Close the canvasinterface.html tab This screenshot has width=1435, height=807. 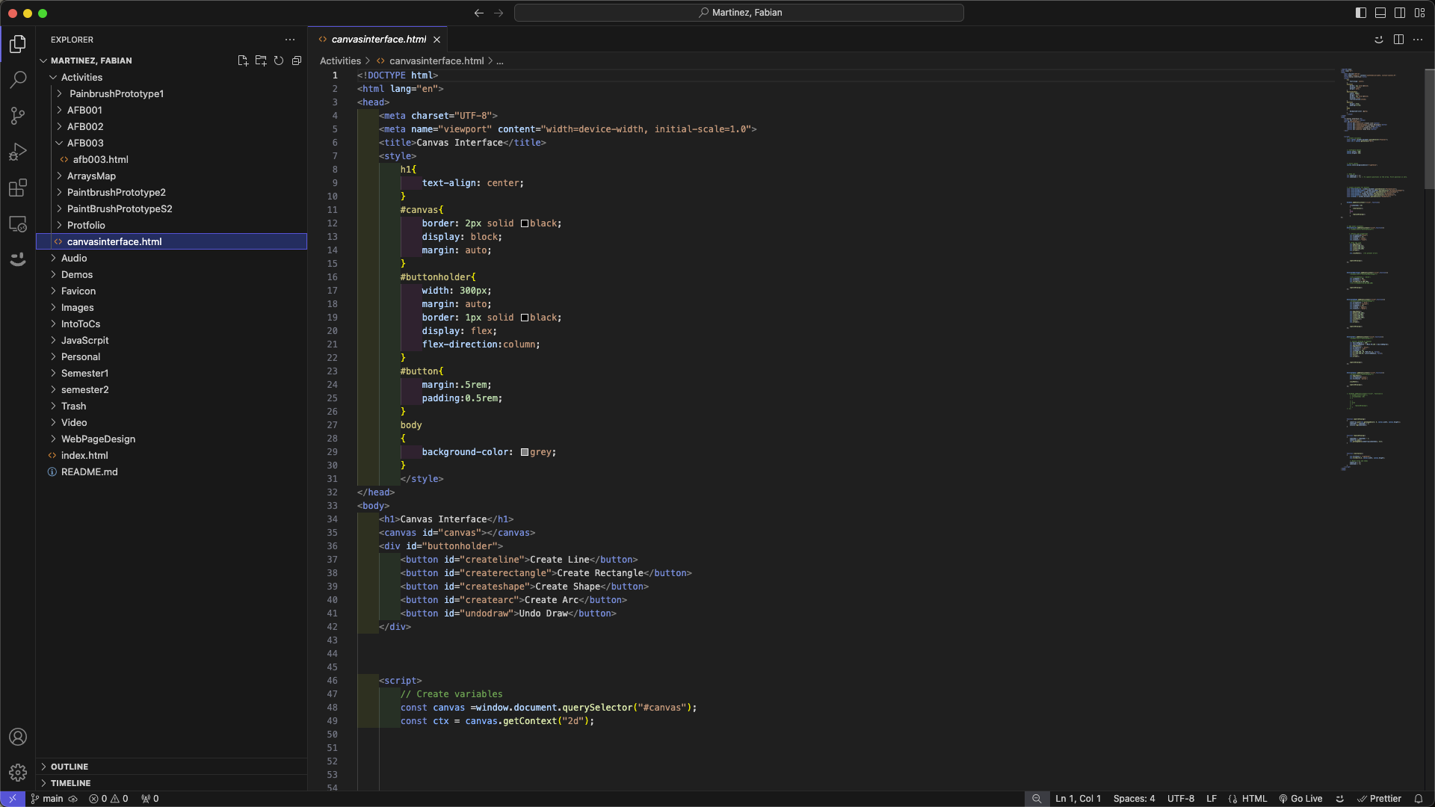(437, 40)
